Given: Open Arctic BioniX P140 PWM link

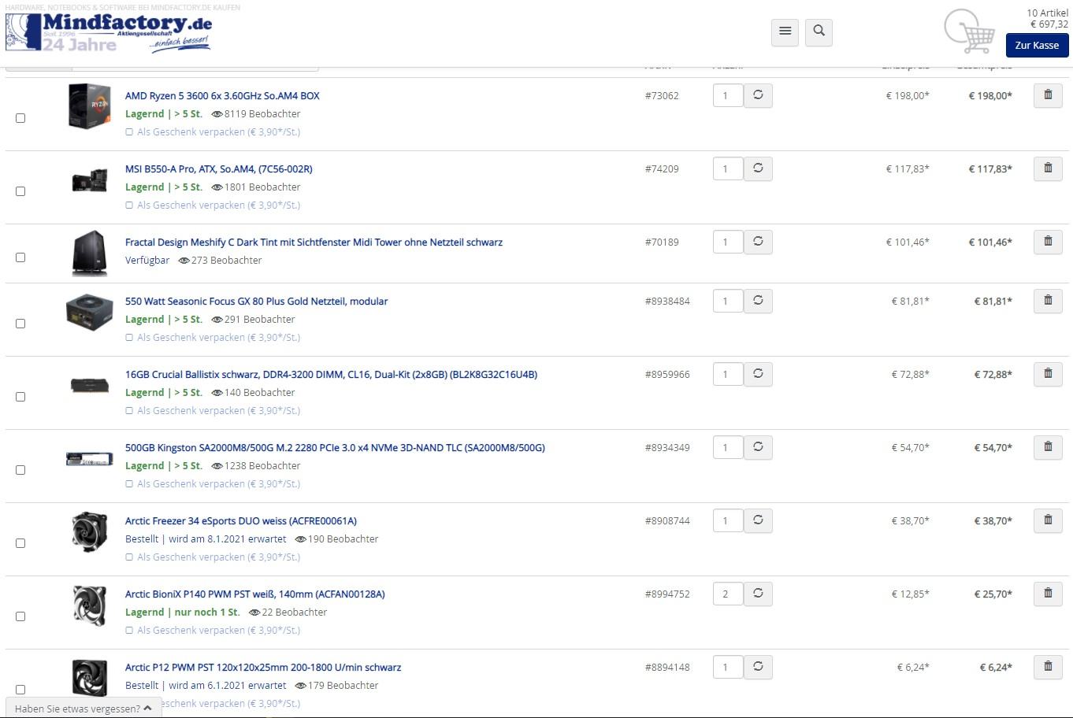Looking at the screenshot, I should [x=255, y=594].
